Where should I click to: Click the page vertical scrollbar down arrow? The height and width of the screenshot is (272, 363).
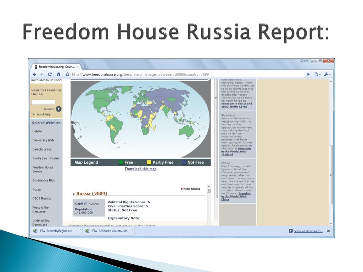[x=331, y=223]
